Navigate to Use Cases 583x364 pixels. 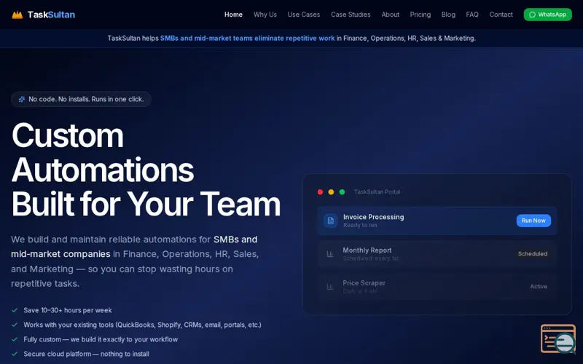[304, 15]
